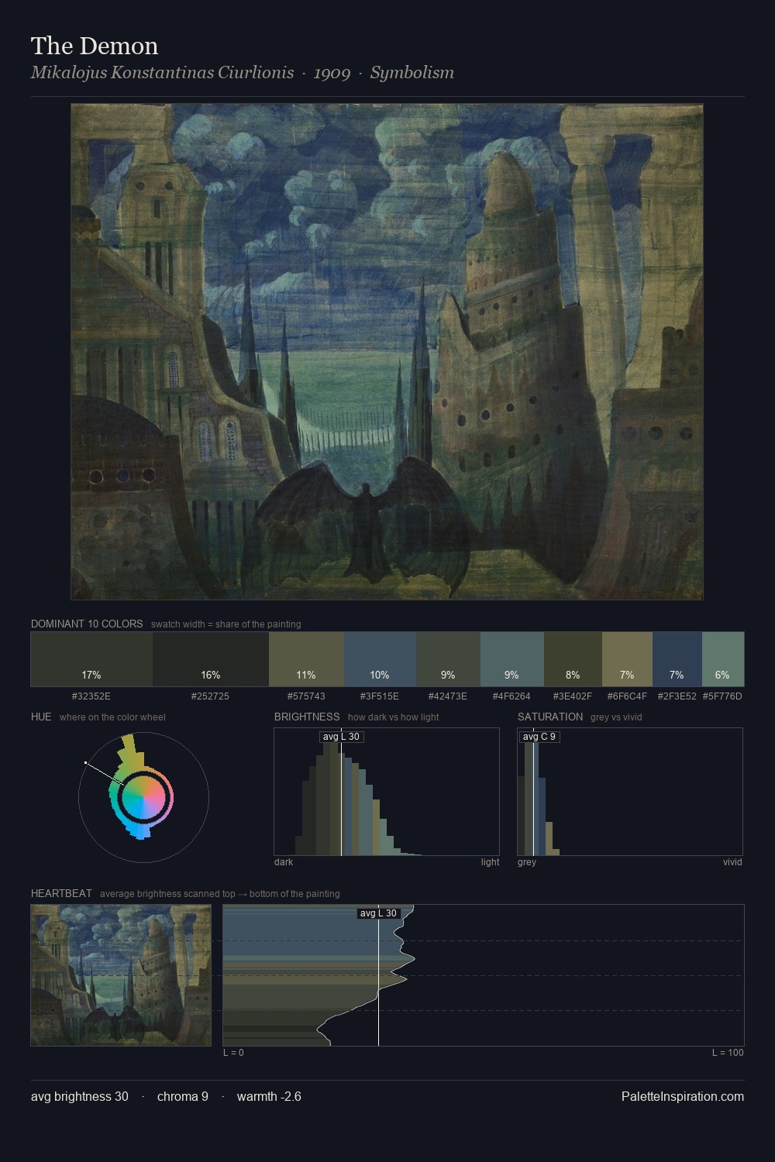Click the 'dark' axis label under brightness
The width and height of the screenshot is (775, 1162).
284,862
